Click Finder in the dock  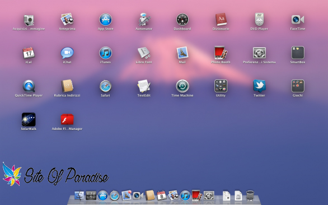[x=79, y=195]
